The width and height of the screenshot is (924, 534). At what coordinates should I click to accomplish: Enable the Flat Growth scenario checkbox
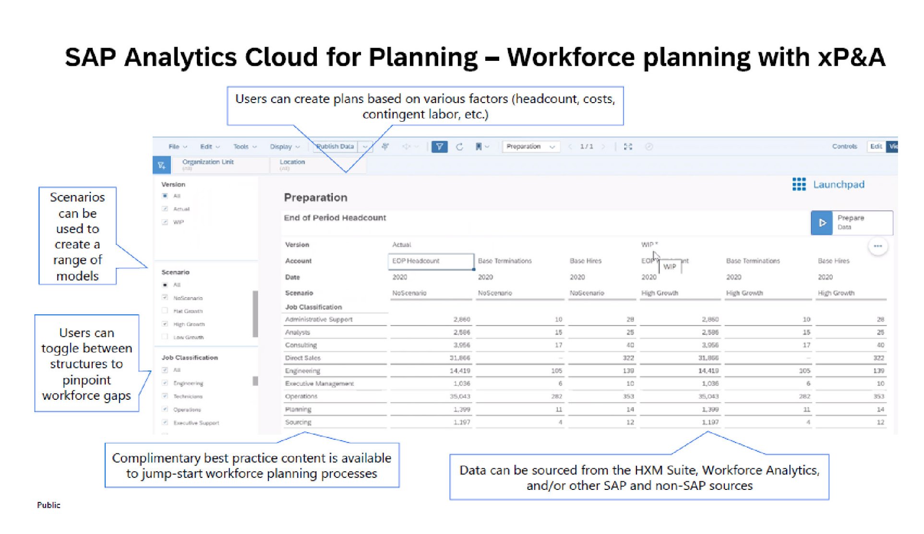click(x=165, y=311)
